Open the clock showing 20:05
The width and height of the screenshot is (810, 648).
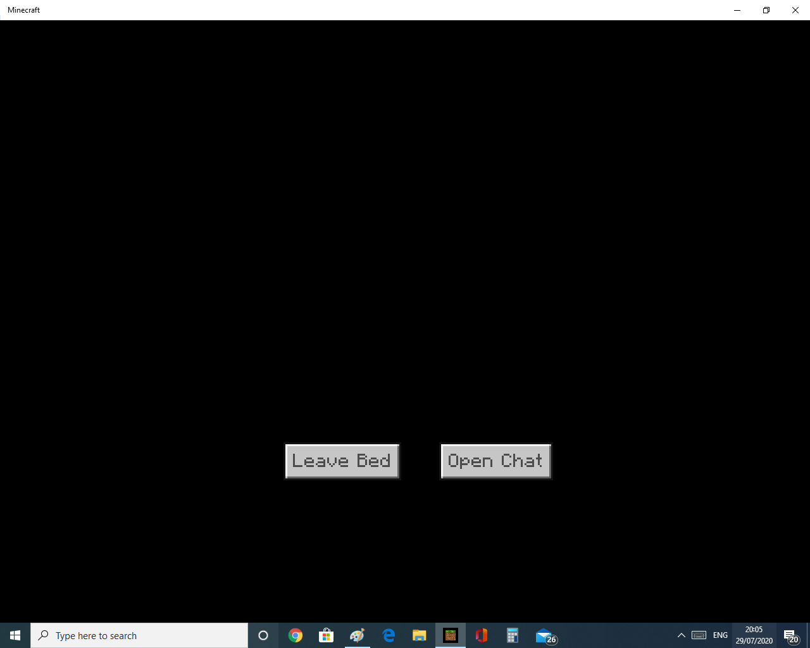click(x=754, y=635)
